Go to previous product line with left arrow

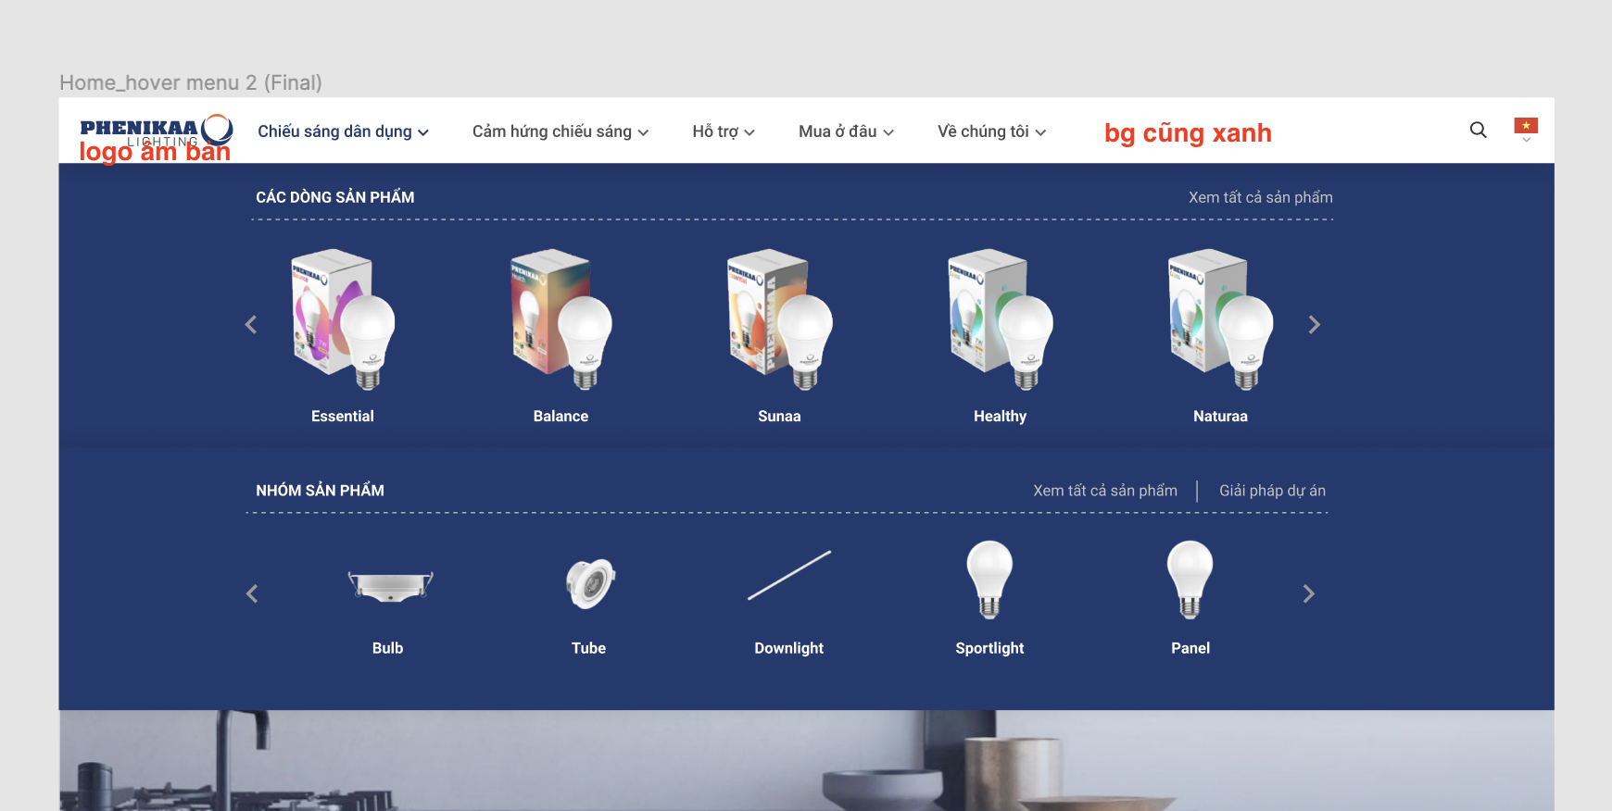click(251, 325)
